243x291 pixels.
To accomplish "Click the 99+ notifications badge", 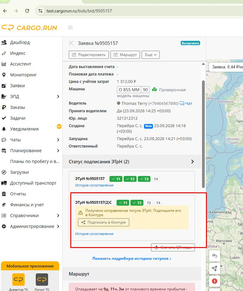I will 59,126.
